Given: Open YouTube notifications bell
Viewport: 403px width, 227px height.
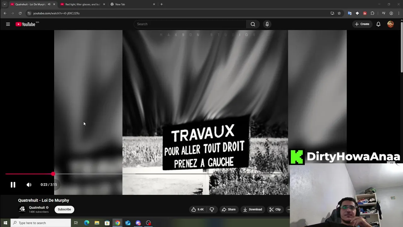Looking at the screenshot, I should 378,24.
